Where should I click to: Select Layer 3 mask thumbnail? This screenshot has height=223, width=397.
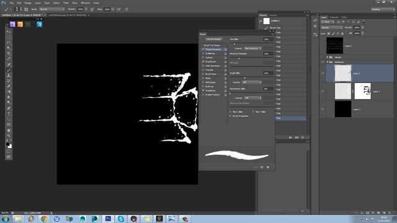[362, 91]
